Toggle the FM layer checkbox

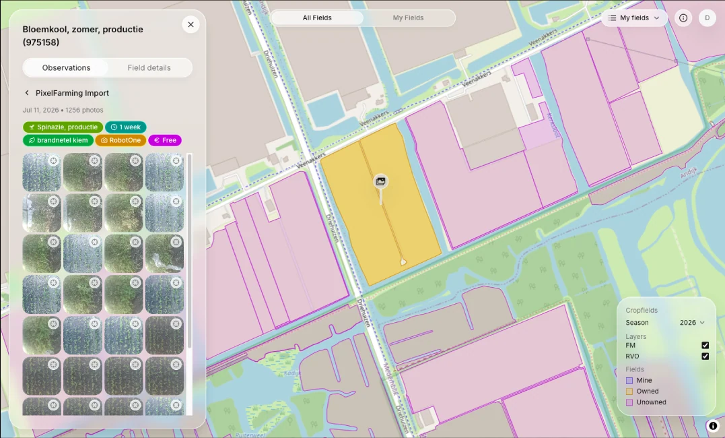pos(705,346)
